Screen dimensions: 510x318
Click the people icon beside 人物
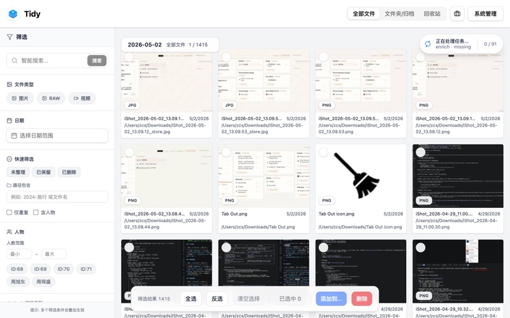10,232
